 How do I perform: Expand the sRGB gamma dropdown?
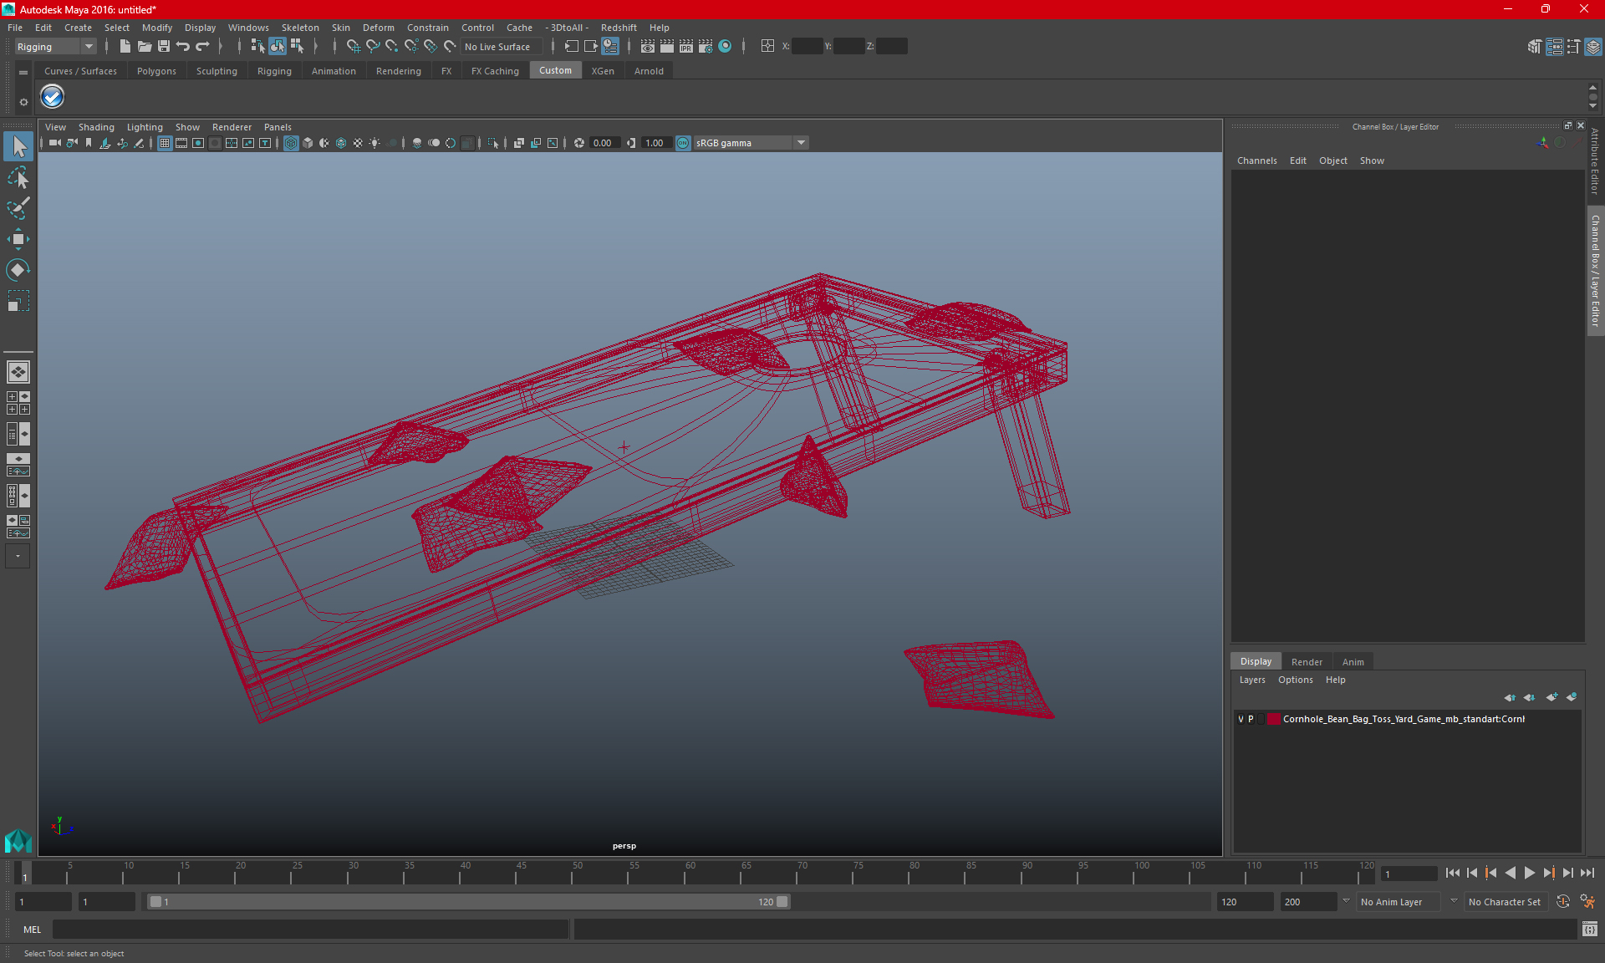(x=802, y=142)
